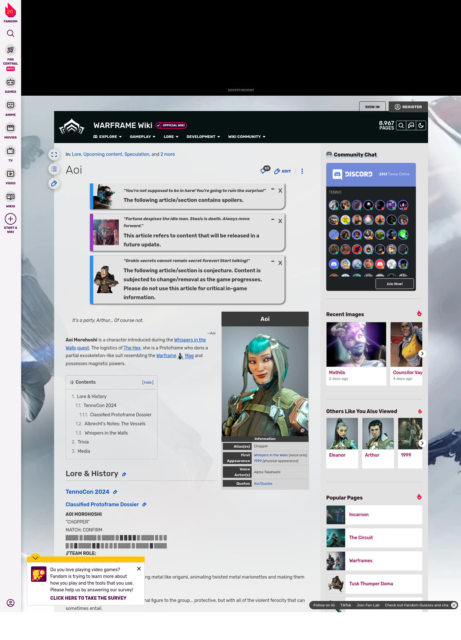The height and width of the screenshot is (640, 461).
Task: Minimize the conjecture notice
Action: coord(273,261)
